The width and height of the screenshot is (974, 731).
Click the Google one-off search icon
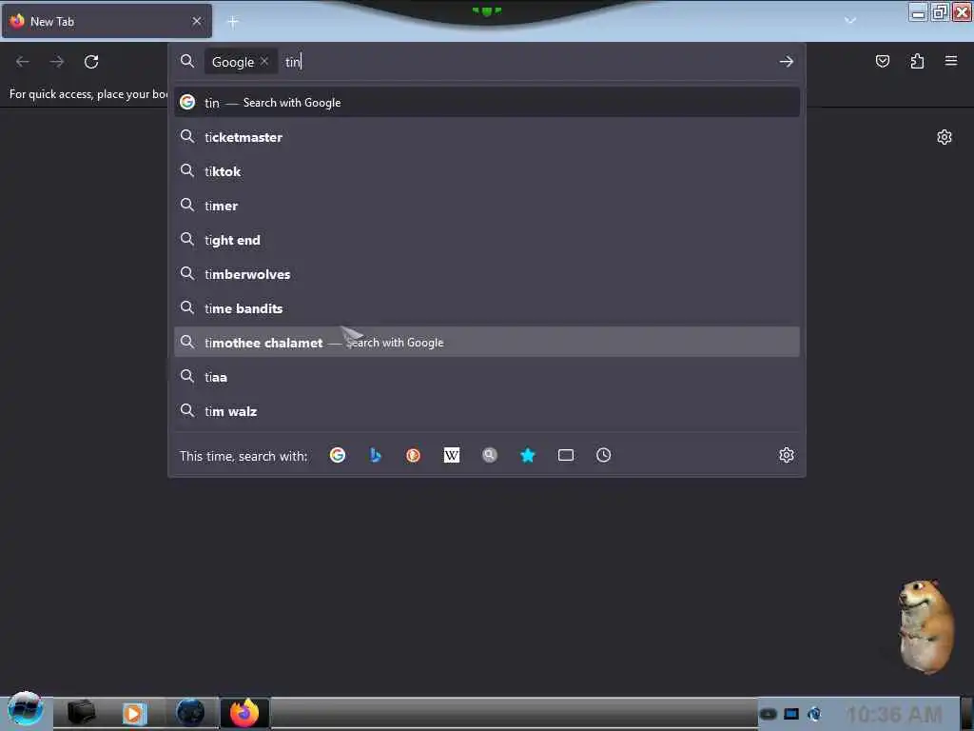[x=338, y=456]
